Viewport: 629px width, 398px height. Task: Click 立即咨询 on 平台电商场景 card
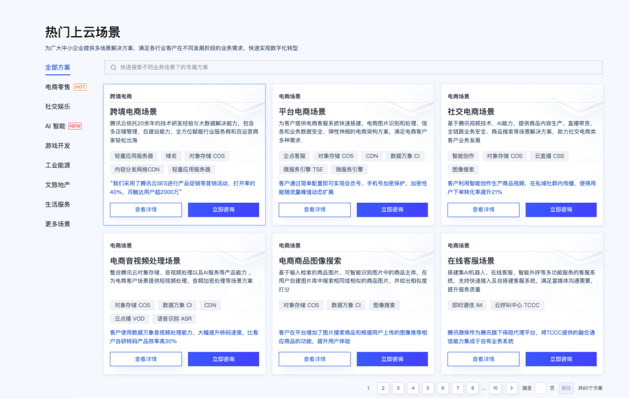click(x=393, y=210)
